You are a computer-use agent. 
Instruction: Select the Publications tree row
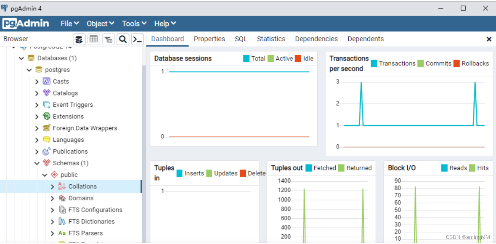point(70,151)
